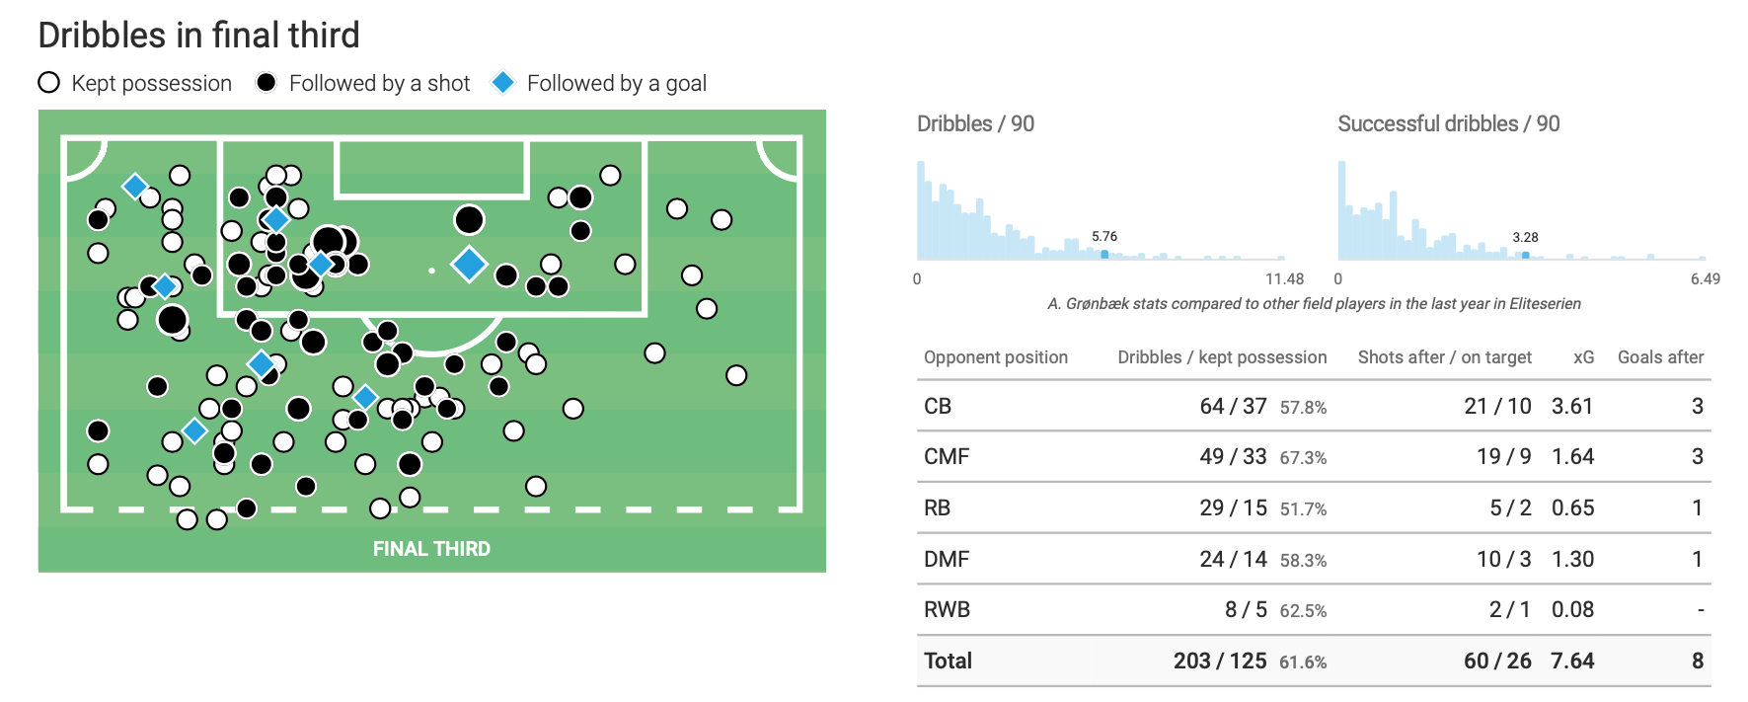Click the Goals after column header

[1660, 357]
